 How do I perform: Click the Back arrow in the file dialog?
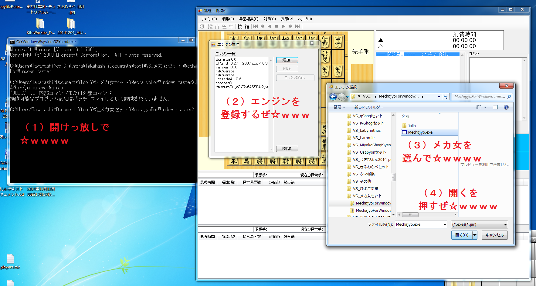[x=333, y=97]
